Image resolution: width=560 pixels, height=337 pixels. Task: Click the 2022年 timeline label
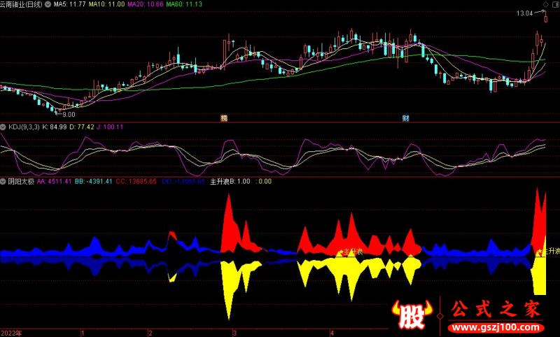[x=11, y=333]
